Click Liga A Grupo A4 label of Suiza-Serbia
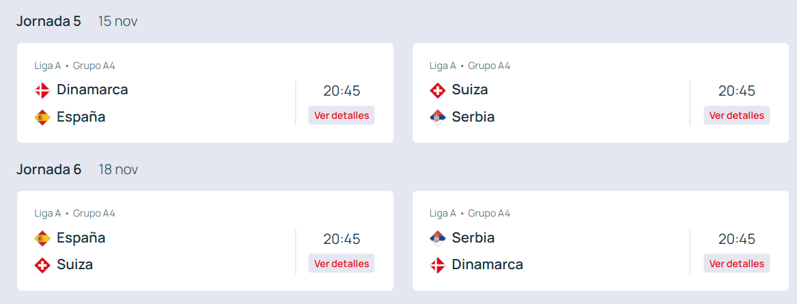Image resolution: width=797 pixels, height=304 pixels. pos(470,66)
